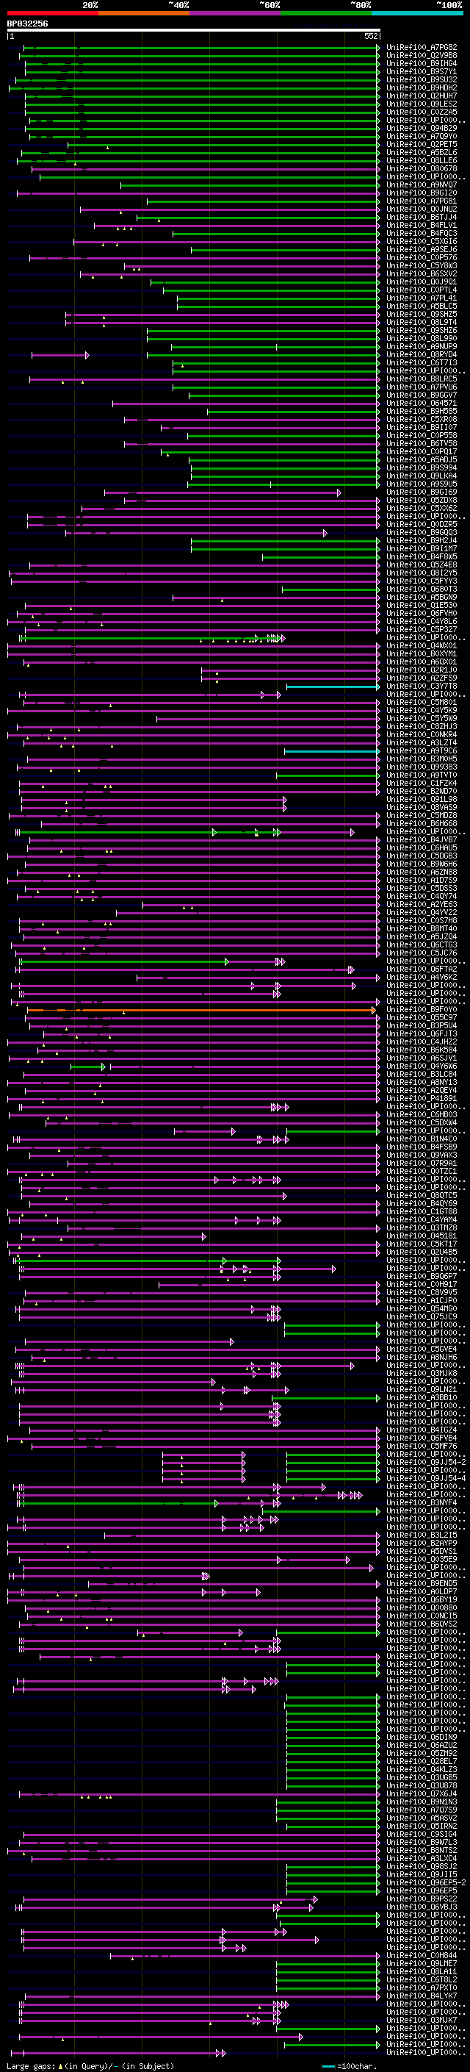Click the orange alignment bar for UniRef100_B9F0Y0
This screenshot has width=470, height=2072.
pos(202,1010)
